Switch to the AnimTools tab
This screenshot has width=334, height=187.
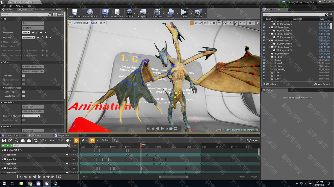tap(40, 9)
